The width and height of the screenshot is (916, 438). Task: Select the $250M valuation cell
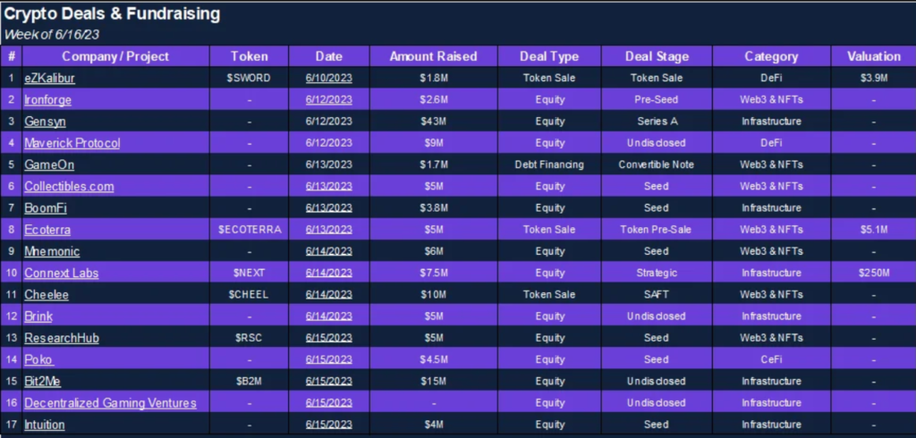874,273
